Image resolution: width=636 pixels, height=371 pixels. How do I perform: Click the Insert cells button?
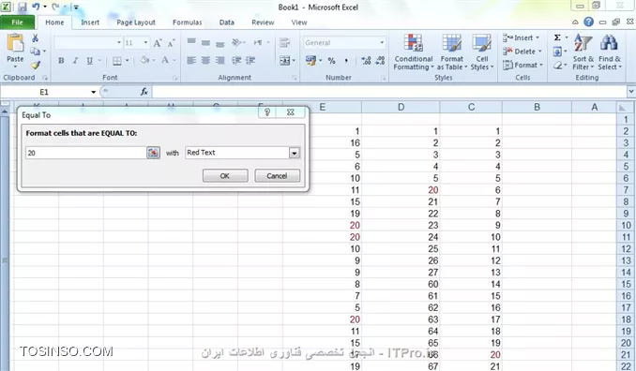pyautogui.click(x=522, y=37)
